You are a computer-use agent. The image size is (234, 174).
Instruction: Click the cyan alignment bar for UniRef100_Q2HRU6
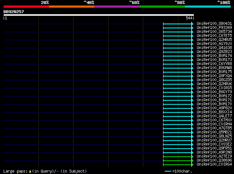(x=177, y=84)
